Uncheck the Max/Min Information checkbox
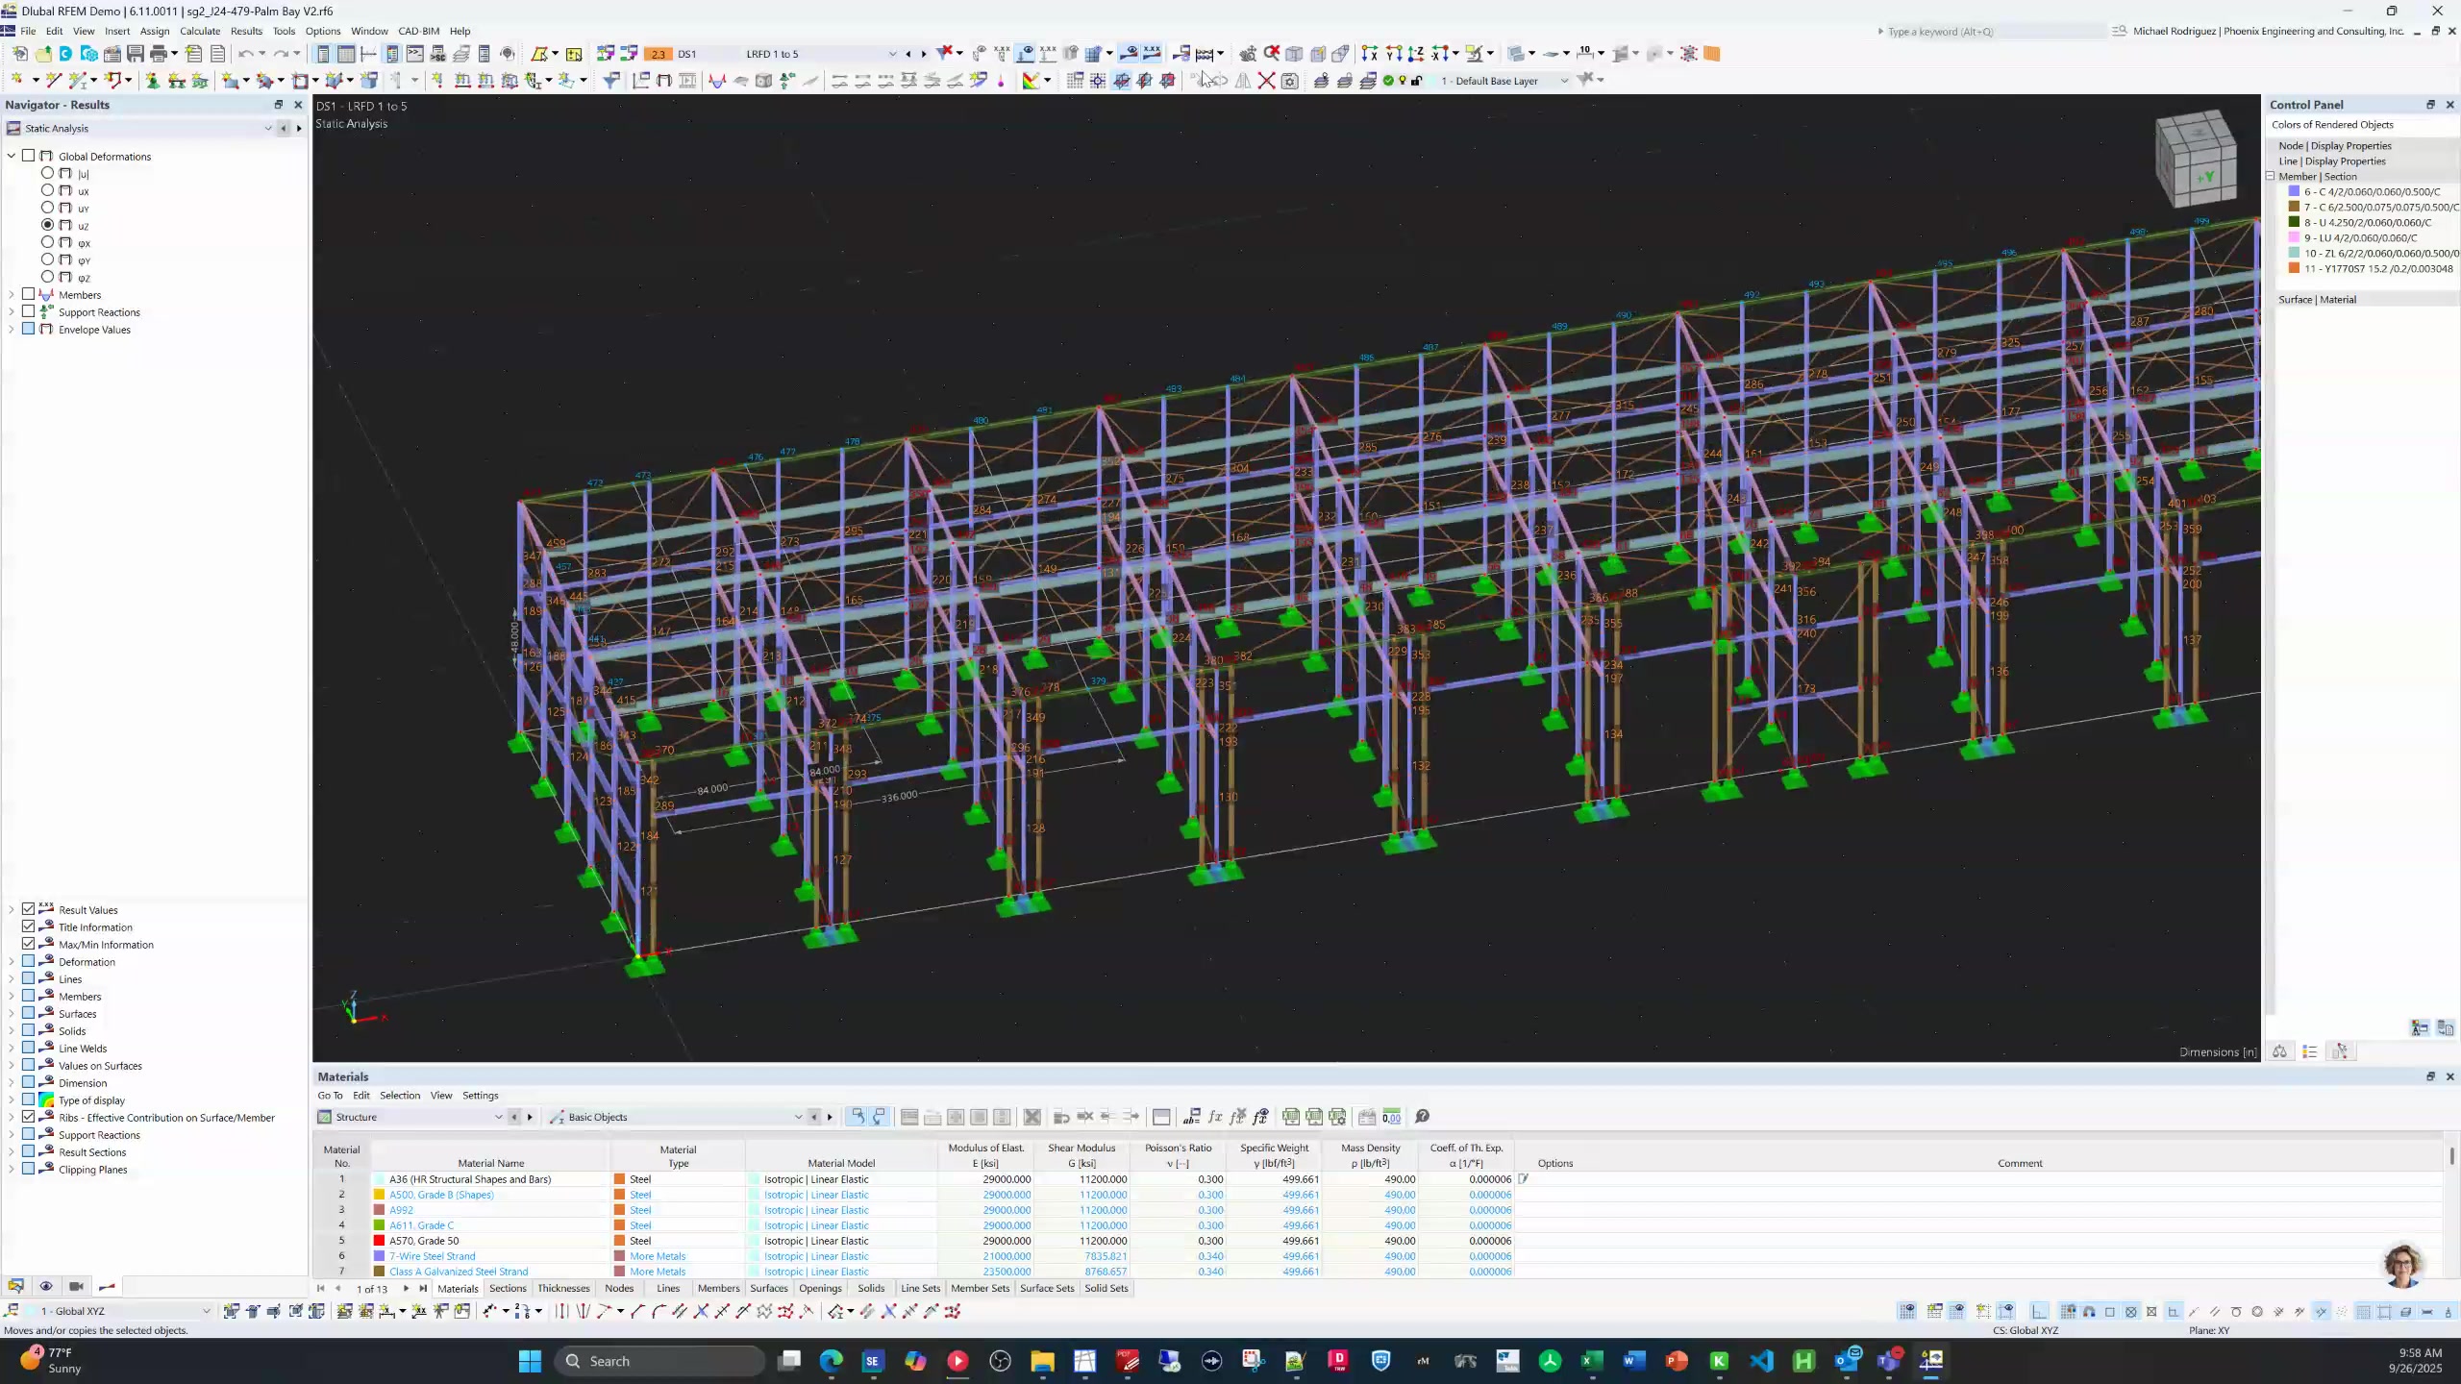Screen dimensions: 2461x1384 click(x=29, y=945)
